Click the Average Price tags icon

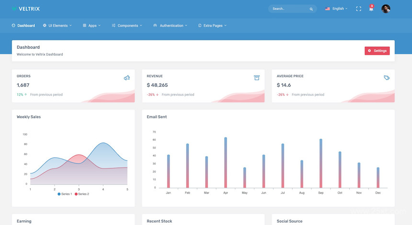tap(387, 78)
